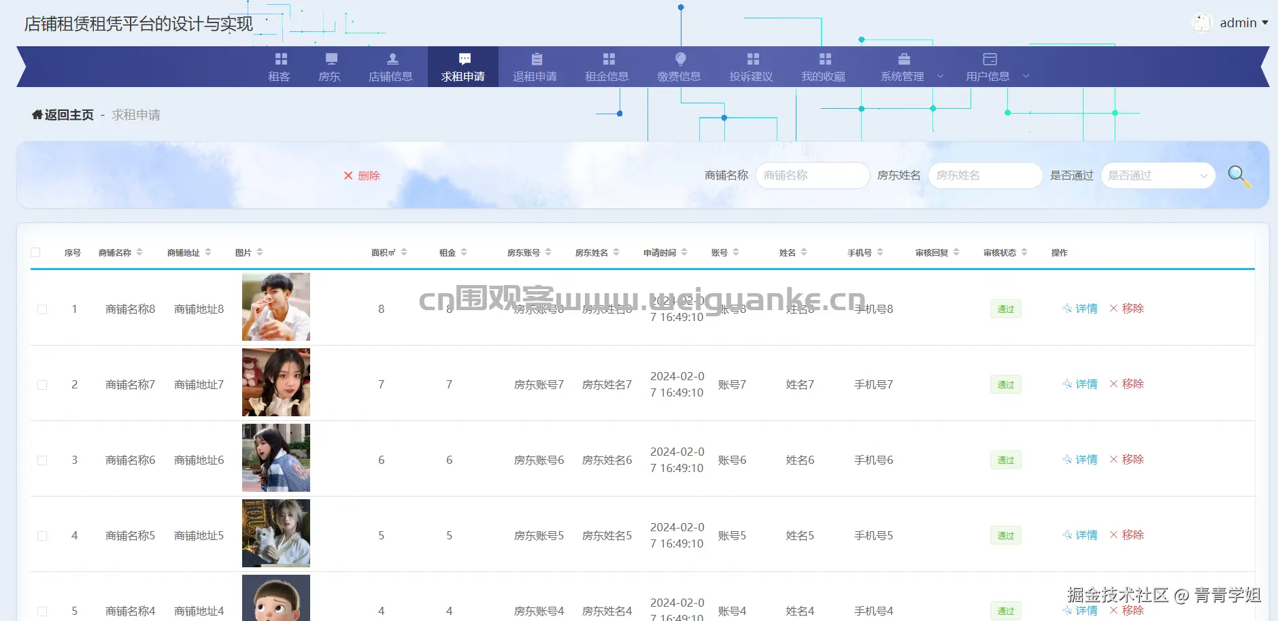Open the 缴费信息 menu label
1278x621 pixels.
tap(679, 76)
